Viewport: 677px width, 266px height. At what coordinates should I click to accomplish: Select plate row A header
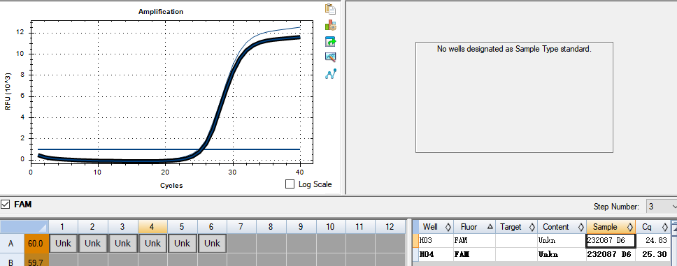tap(12, 244)
